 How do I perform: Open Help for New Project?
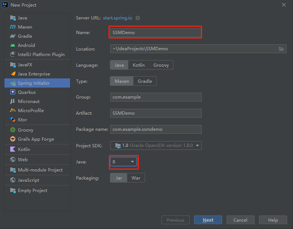[x=273, y=220]
